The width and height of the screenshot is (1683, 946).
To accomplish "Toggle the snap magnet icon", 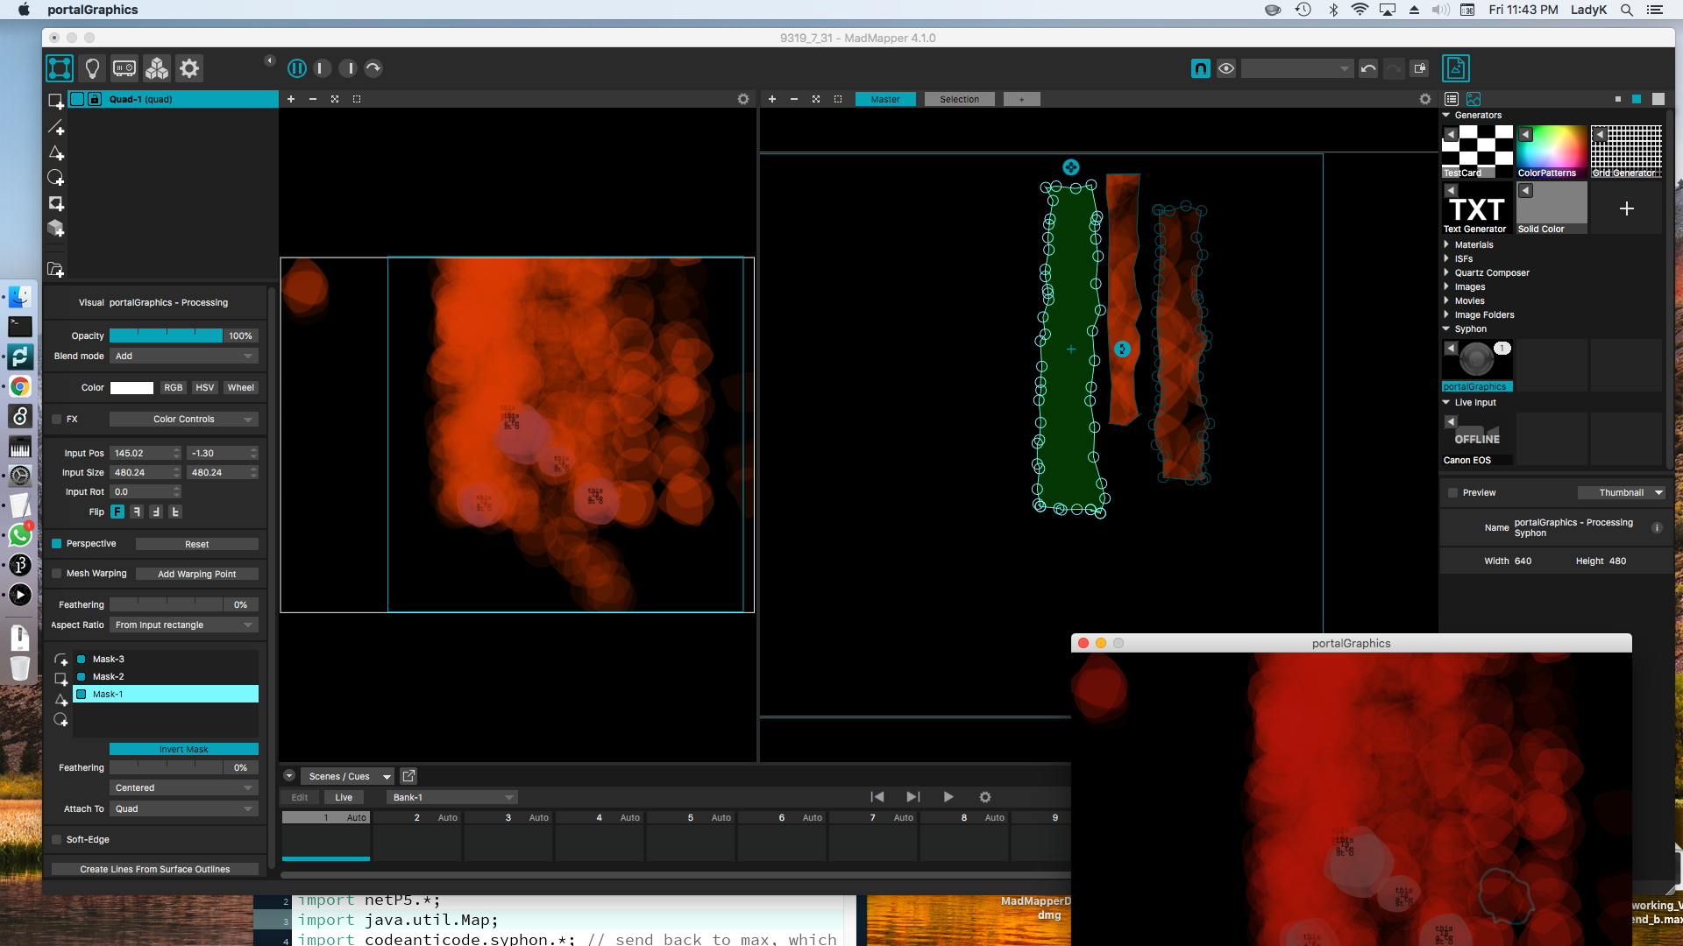I will click(1200, 67).
